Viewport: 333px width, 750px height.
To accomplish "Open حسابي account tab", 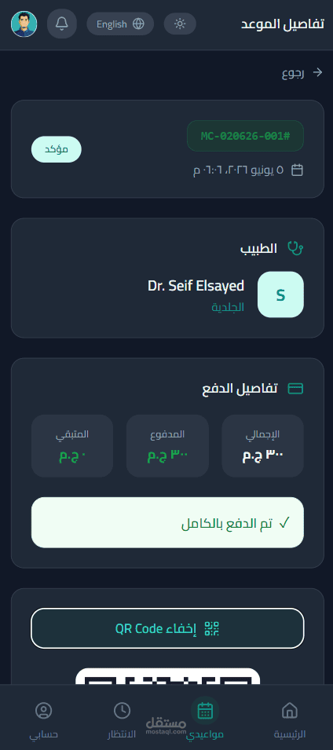I will (x=43, y=720).
